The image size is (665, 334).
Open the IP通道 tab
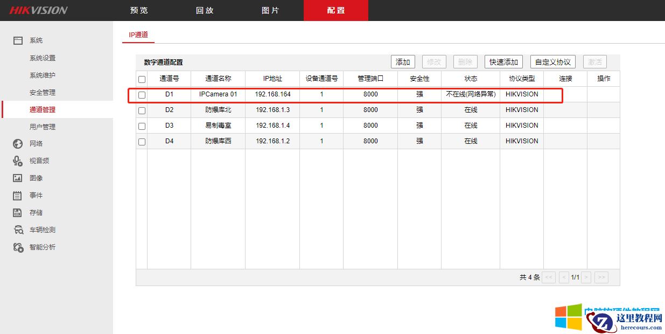pyautogui.click(x=138, y=34)
